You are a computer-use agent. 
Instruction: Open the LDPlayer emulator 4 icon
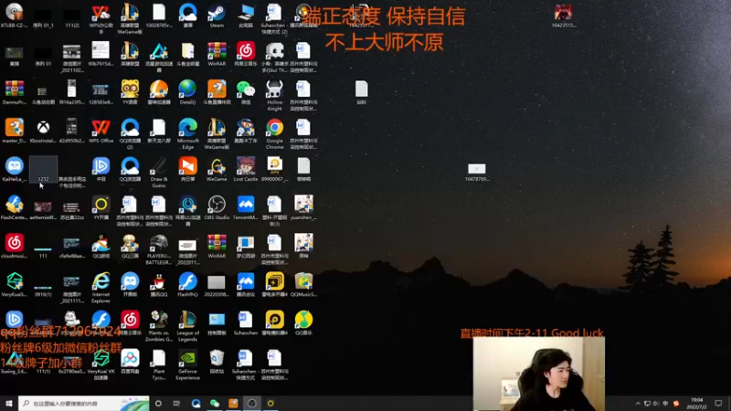(275, 322)
